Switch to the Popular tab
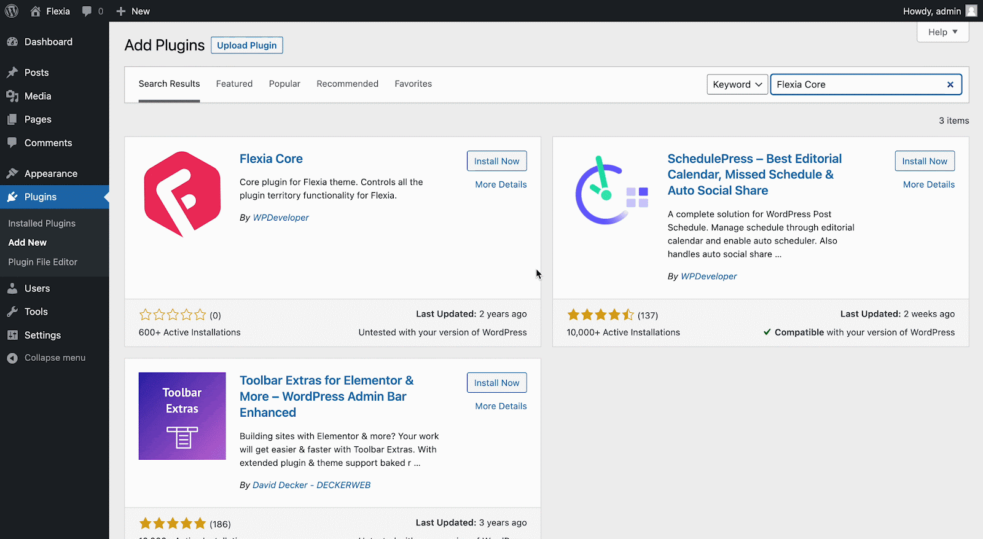The width and height of the screenshot is (983, 539). pyautogui.click(x=284, y=84)
